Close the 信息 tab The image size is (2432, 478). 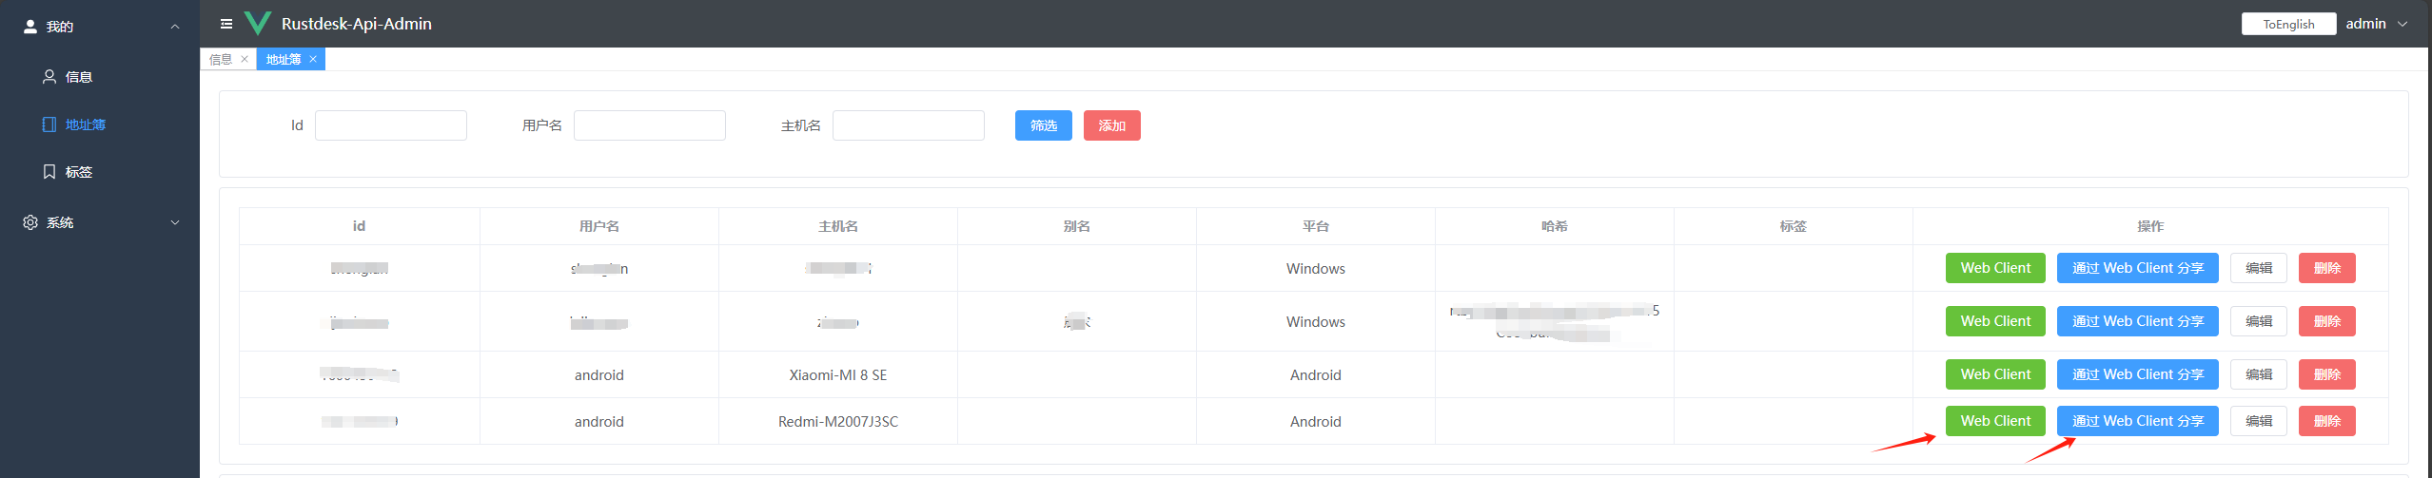(x=245, y=59)
